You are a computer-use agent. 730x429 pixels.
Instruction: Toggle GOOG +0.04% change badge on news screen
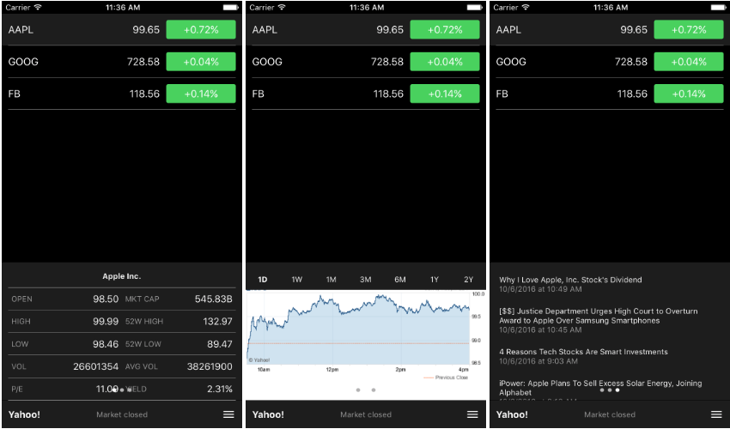point(689,62)
